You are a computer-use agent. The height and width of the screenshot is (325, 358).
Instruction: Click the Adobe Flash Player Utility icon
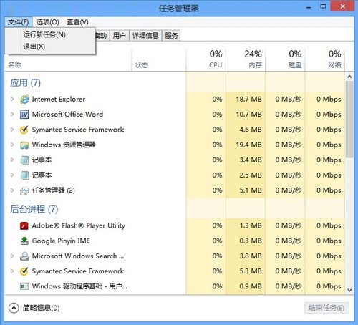coord(24,225)
